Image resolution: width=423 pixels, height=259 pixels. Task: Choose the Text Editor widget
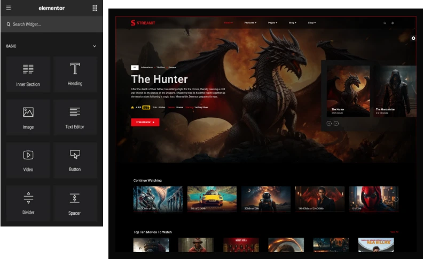75,117
